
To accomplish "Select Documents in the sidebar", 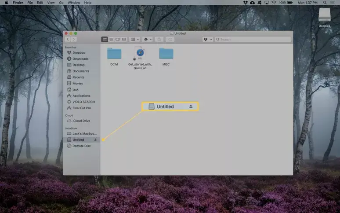I will [82, 71].
